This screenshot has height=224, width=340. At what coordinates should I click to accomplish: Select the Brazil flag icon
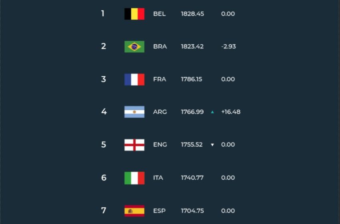click(x=134, y=47)
